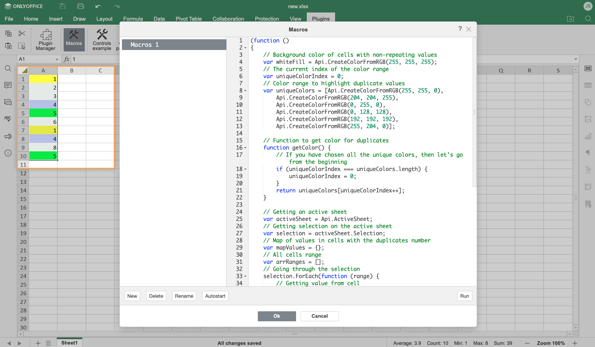The height and width of the screenshot is (347, 595).
Task: Run the selected macro
Action: (464, 296)
